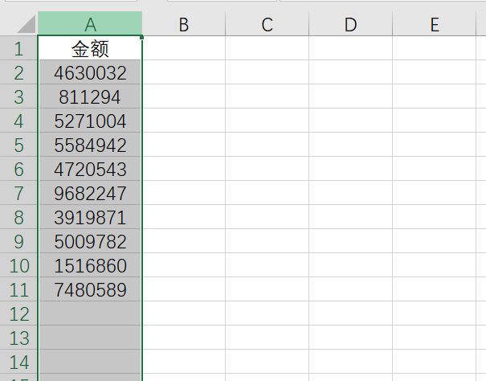Click the 金额 header cell
Image resolution: width=486 pixels, height=381 pixels.
[x=90, y=48]
